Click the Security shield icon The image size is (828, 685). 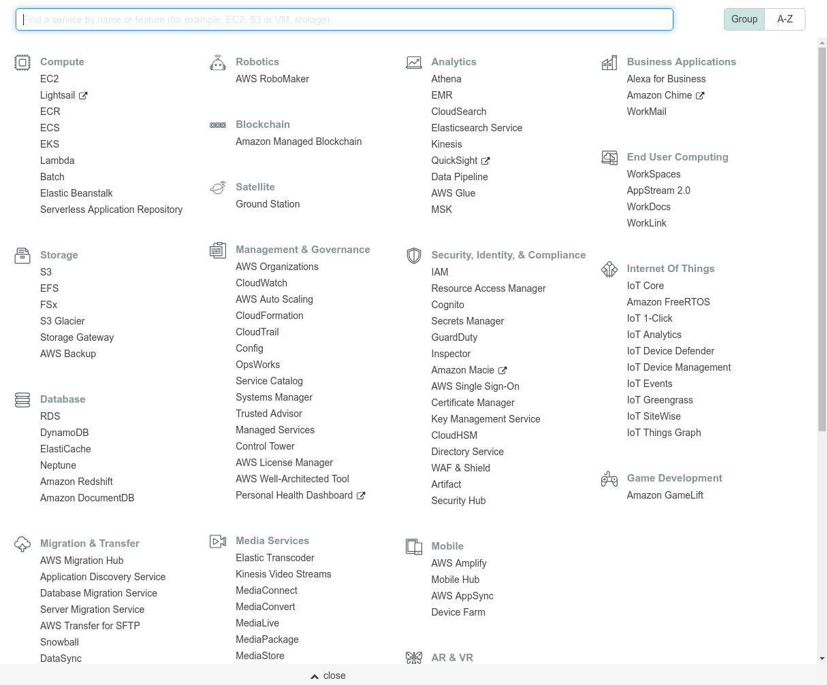coord(413,256)
